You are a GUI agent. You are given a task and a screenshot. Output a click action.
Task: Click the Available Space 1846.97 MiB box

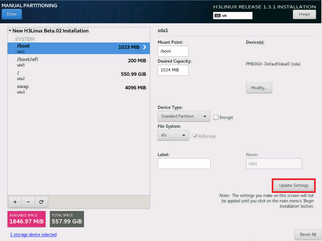tap(26, 219)
